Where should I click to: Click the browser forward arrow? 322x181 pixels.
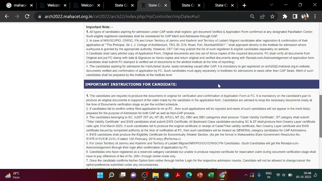tap(17, 16)
